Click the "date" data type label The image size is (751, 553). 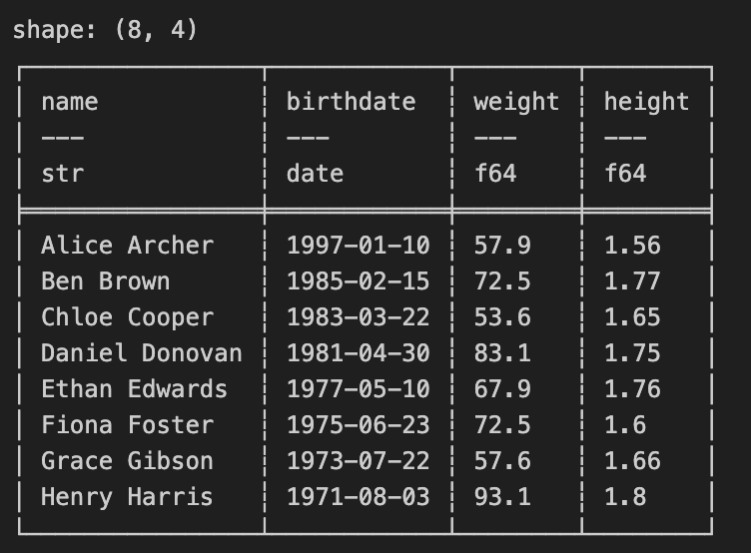pyautogui.click(x=315, y=174)
